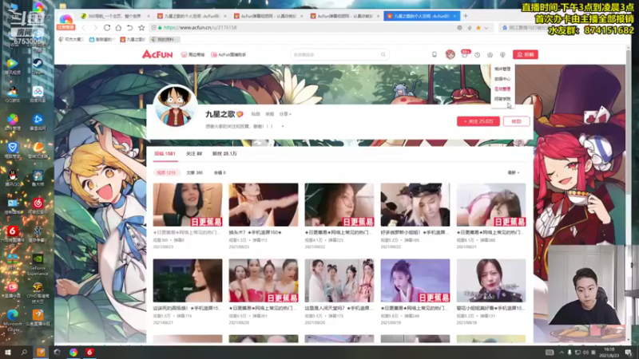Bookmark page with toolbar star icon

pyautogui.click(x=141, y=28)
